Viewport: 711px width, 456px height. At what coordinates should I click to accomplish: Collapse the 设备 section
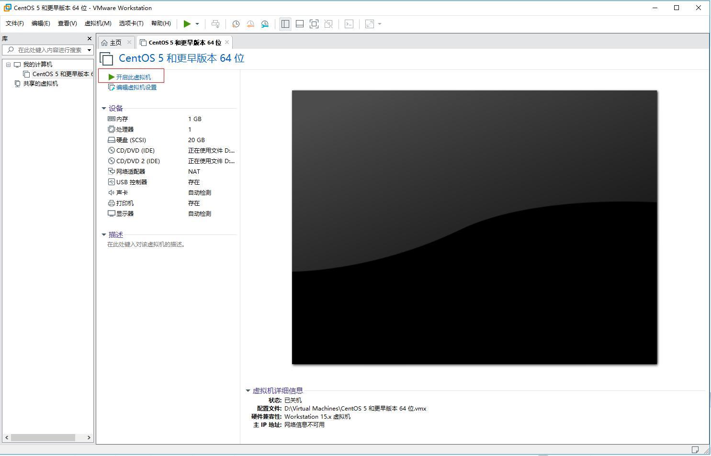104,108
